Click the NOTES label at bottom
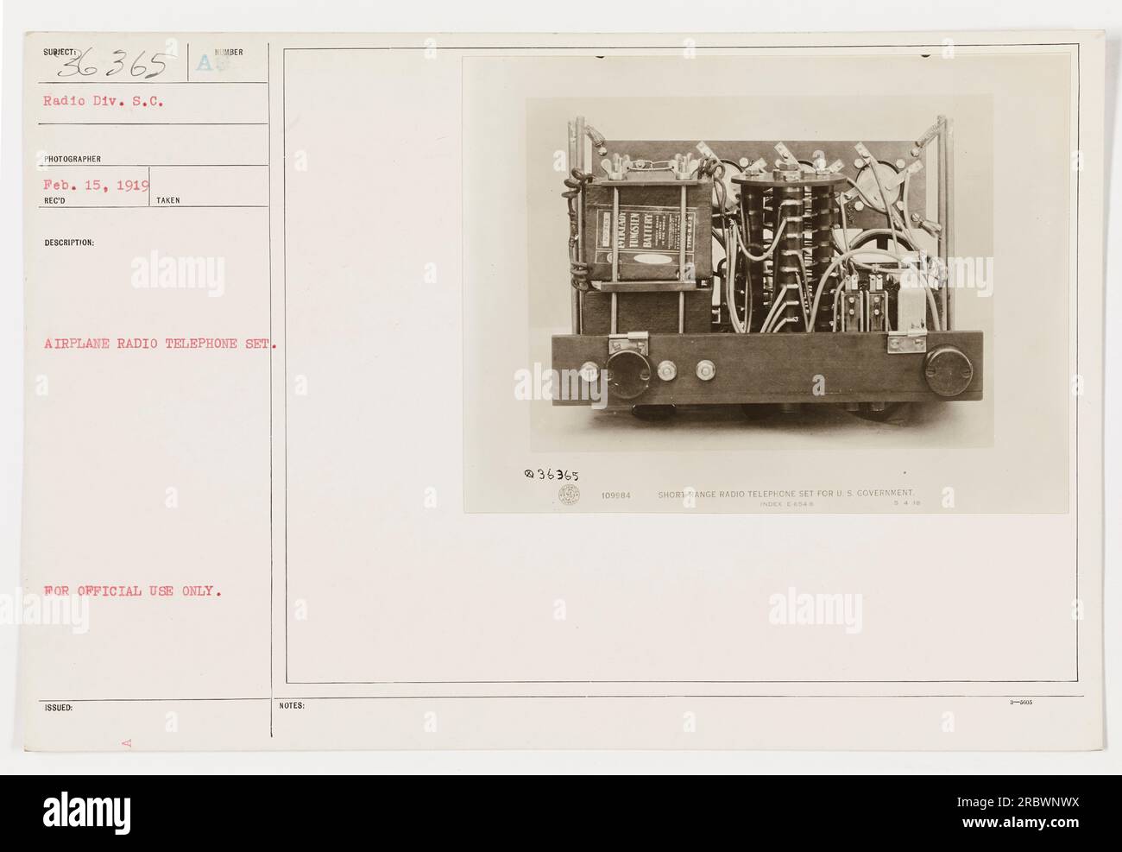 click(x=291, y=705)
